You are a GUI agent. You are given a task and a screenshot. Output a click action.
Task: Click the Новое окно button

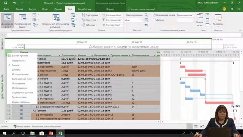point(200,20)
